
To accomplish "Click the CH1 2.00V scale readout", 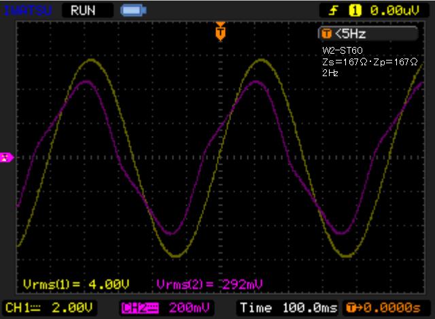I will (x=49, y=307).
